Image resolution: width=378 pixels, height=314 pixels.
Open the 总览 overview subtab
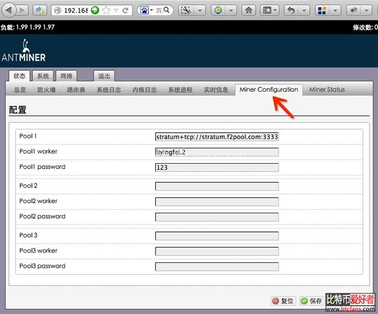pos(20,90)
